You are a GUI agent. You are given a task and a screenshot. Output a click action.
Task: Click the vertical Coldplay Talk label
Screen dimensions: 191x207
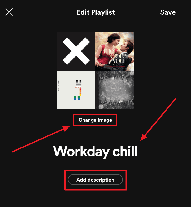tap(58, 85)
